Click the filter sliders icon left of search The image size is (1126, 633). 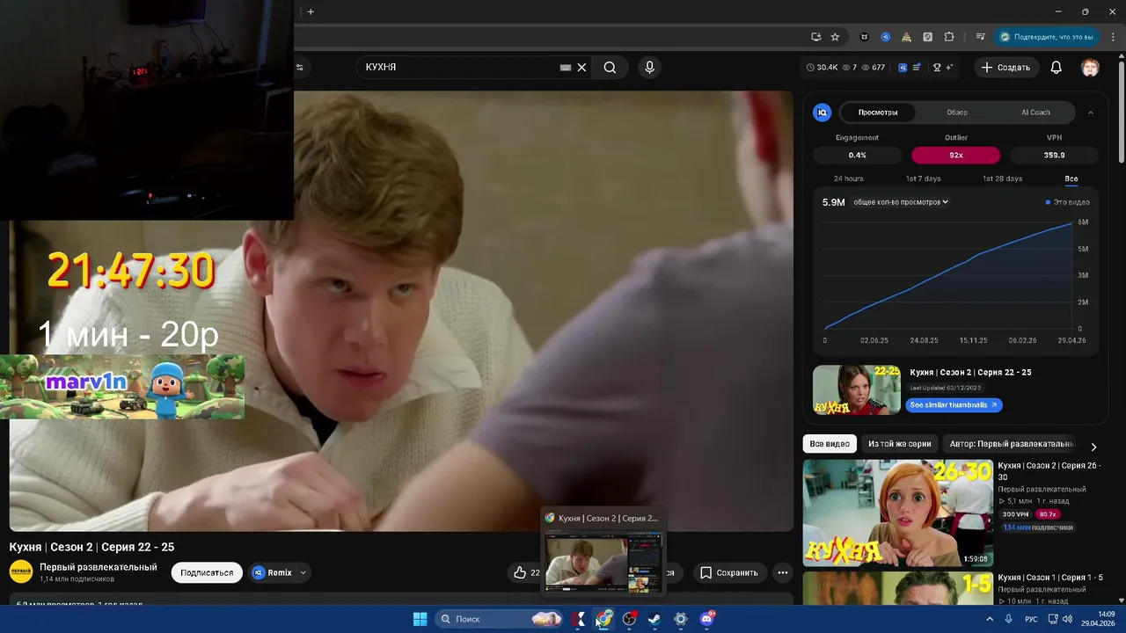point(300,68)
